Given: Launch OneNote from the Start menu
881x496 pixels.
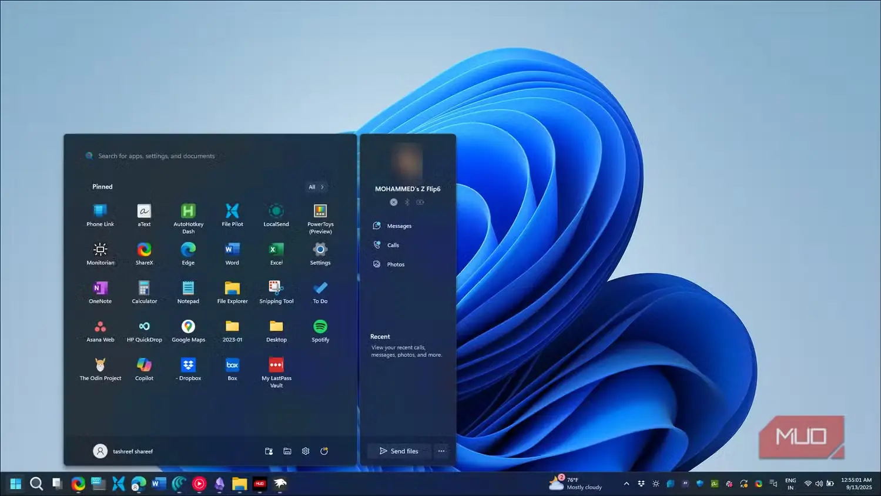Looking at the screenshot, I should click(100, 292).
